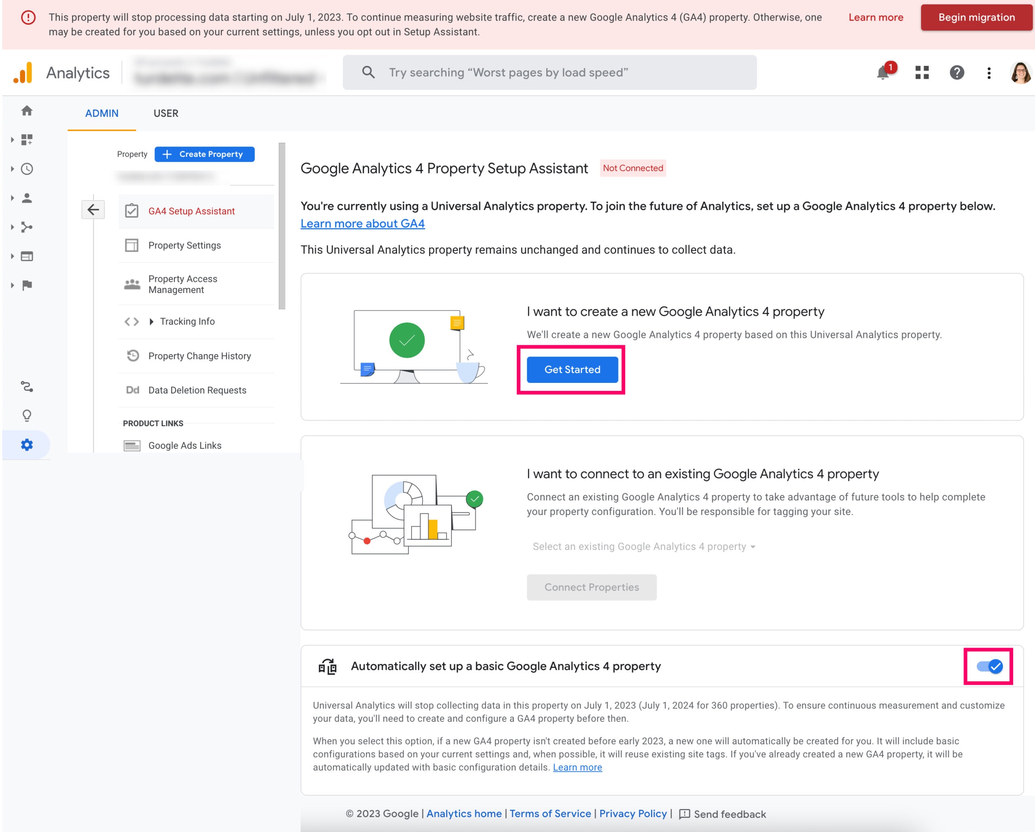Click the Create Property button
Image resolution: width=1035 pixels, height=832 pixels.
(x=205, y=154)
